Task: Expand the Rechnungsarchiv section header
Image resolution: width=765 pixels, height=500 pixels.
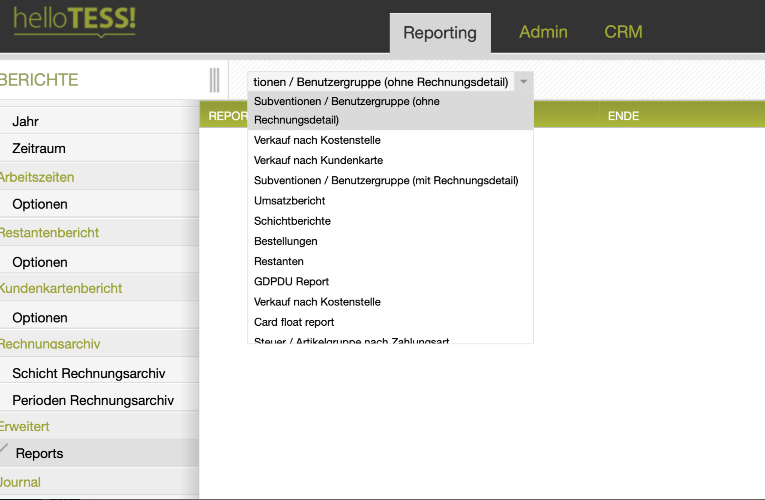Action: (99, 343)
